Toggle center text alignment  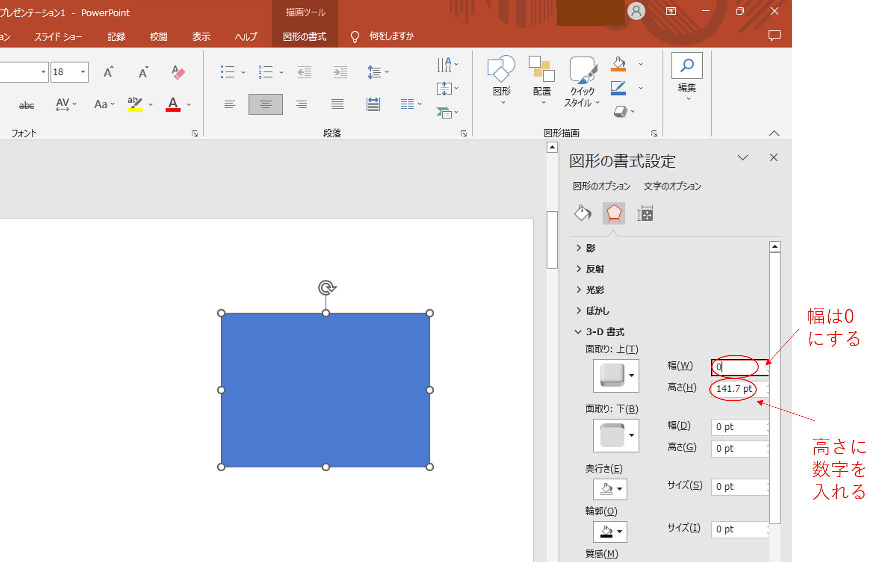click(x=266, y=104)
